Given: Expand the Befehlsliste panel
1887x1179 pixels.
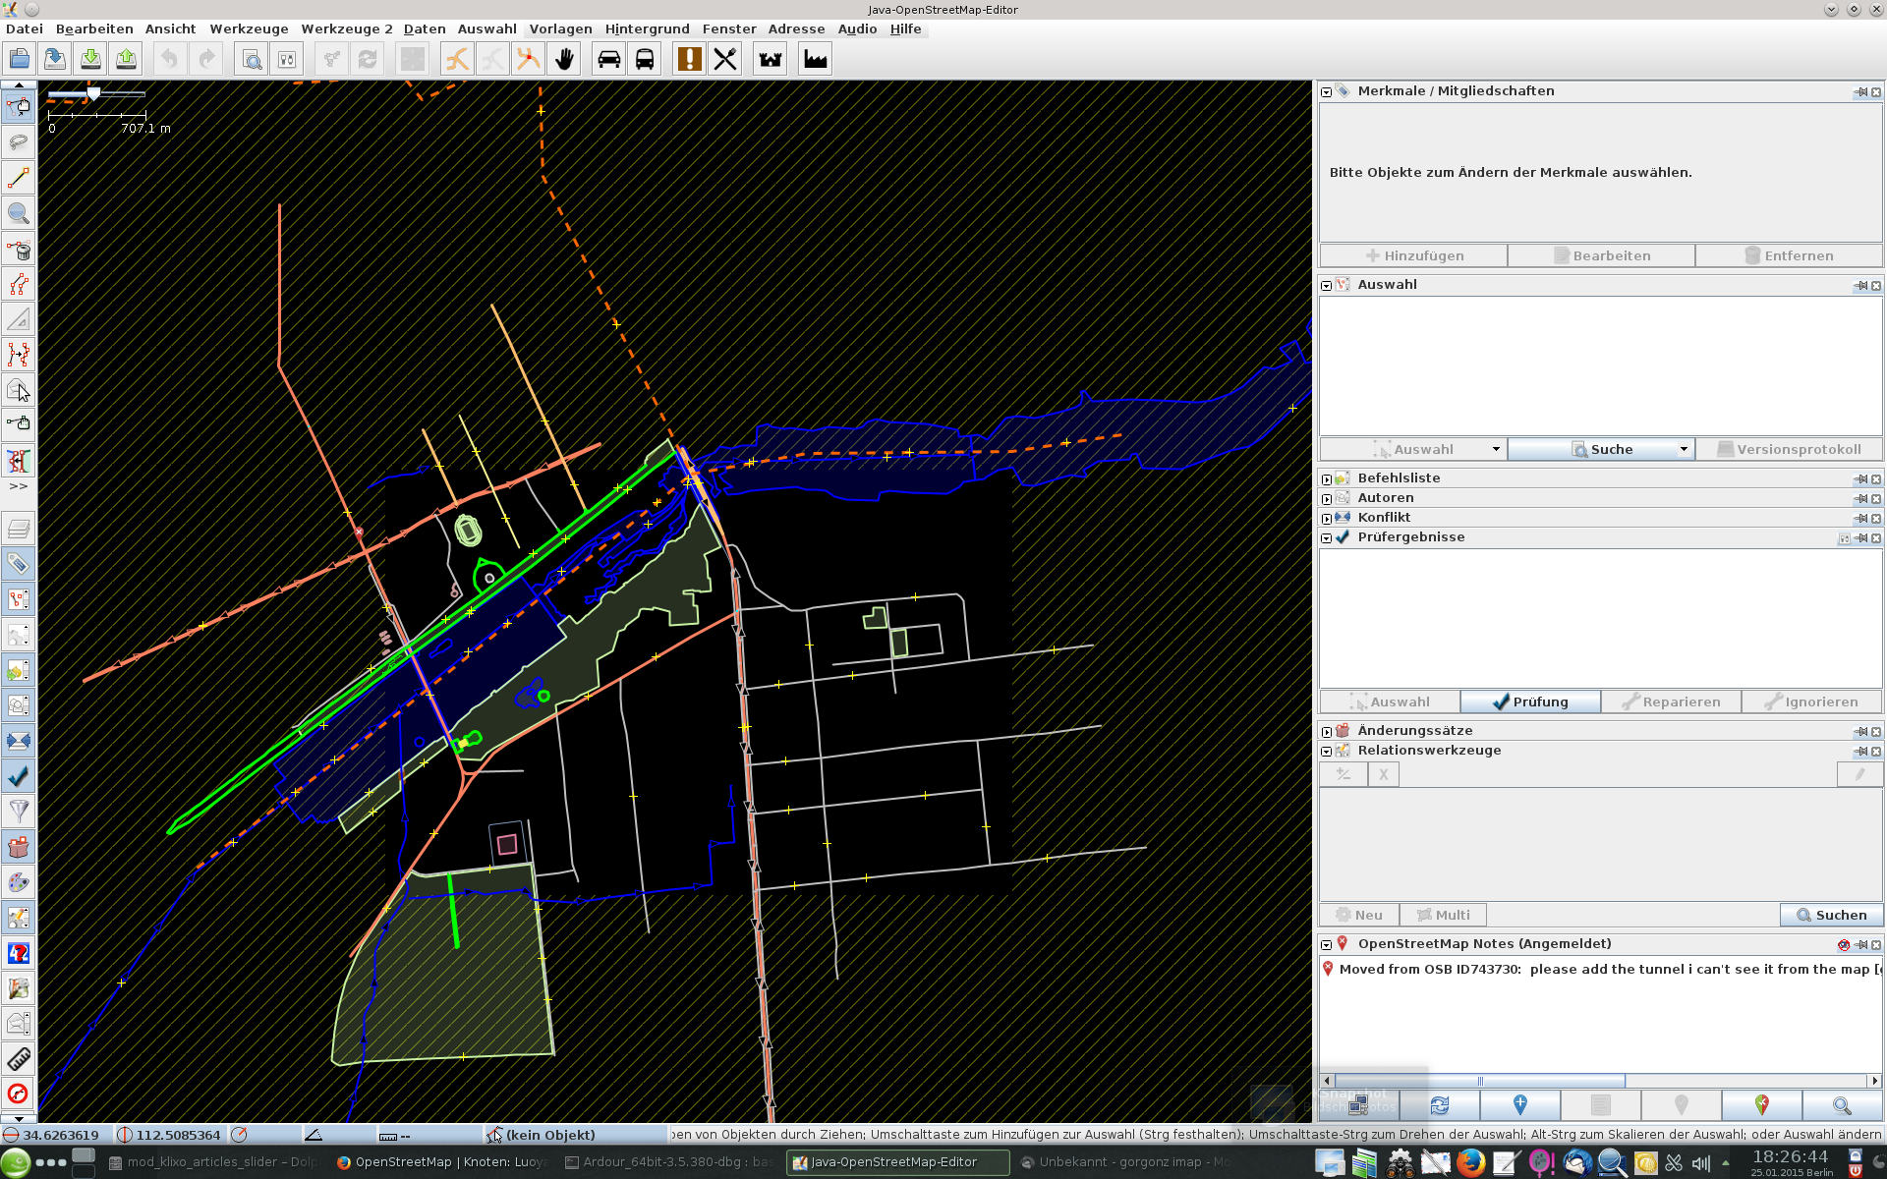Looking at the screenshot, I should tap(1327, 479).
